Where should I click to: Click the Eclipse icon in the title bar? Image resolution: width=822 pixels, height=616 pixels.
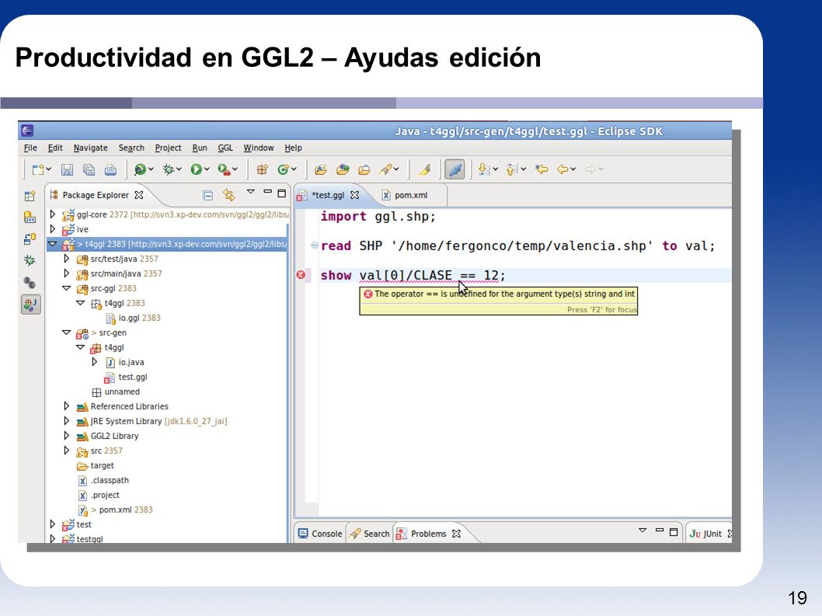pos(28,131)
